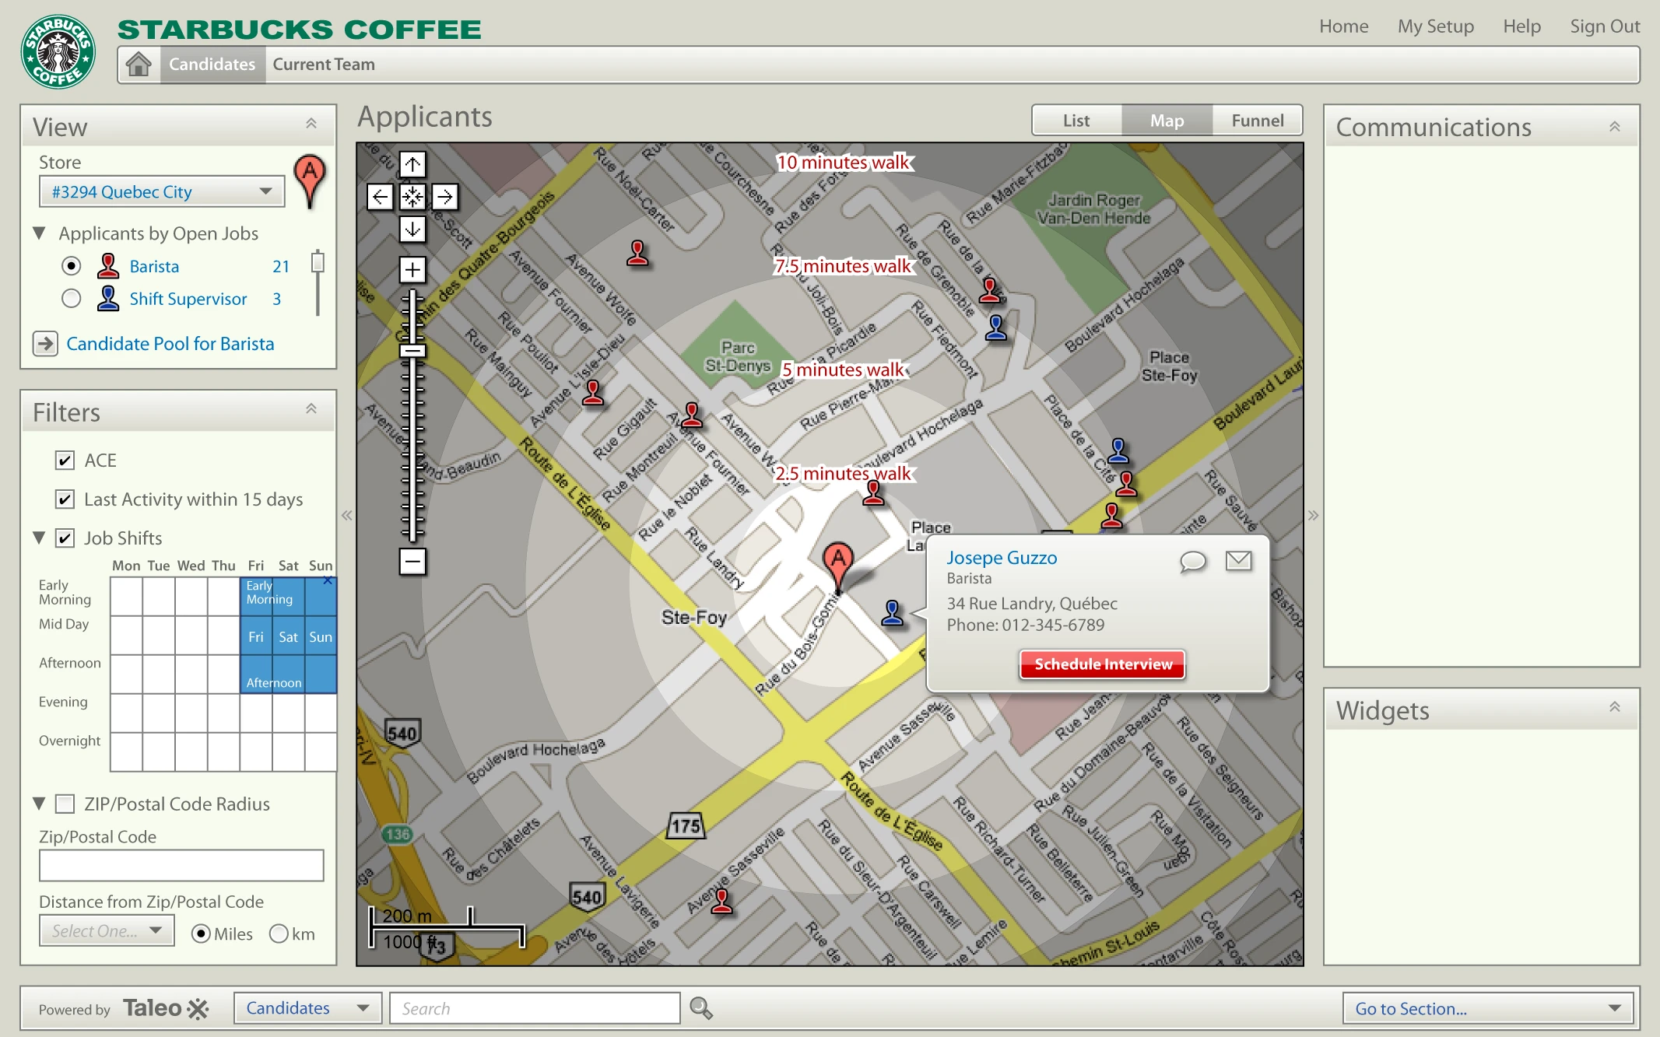This screenshot has height=1037, width=1660.
Task: Open the Store dropdown #3294 Quebec City
Action: coord(162,191)
